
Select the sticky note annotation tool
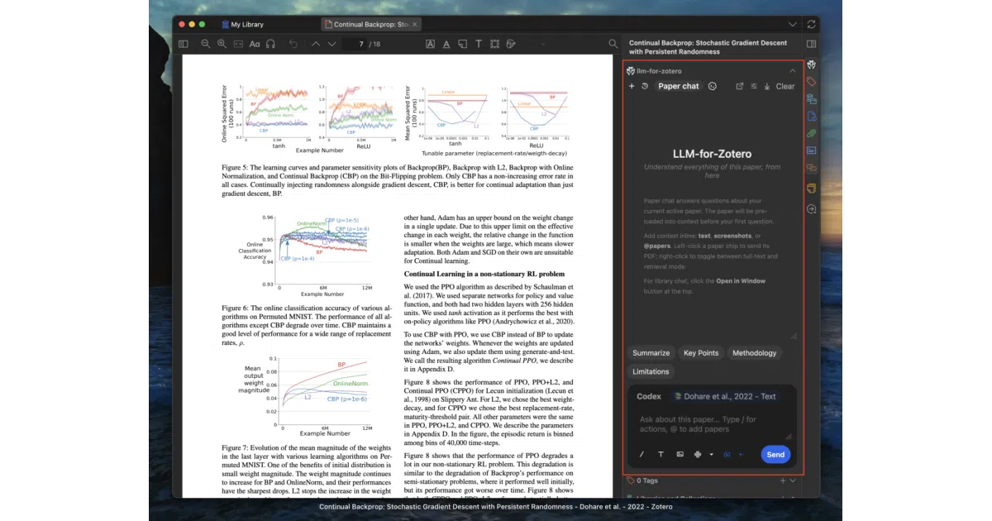(x=463, y=44)
